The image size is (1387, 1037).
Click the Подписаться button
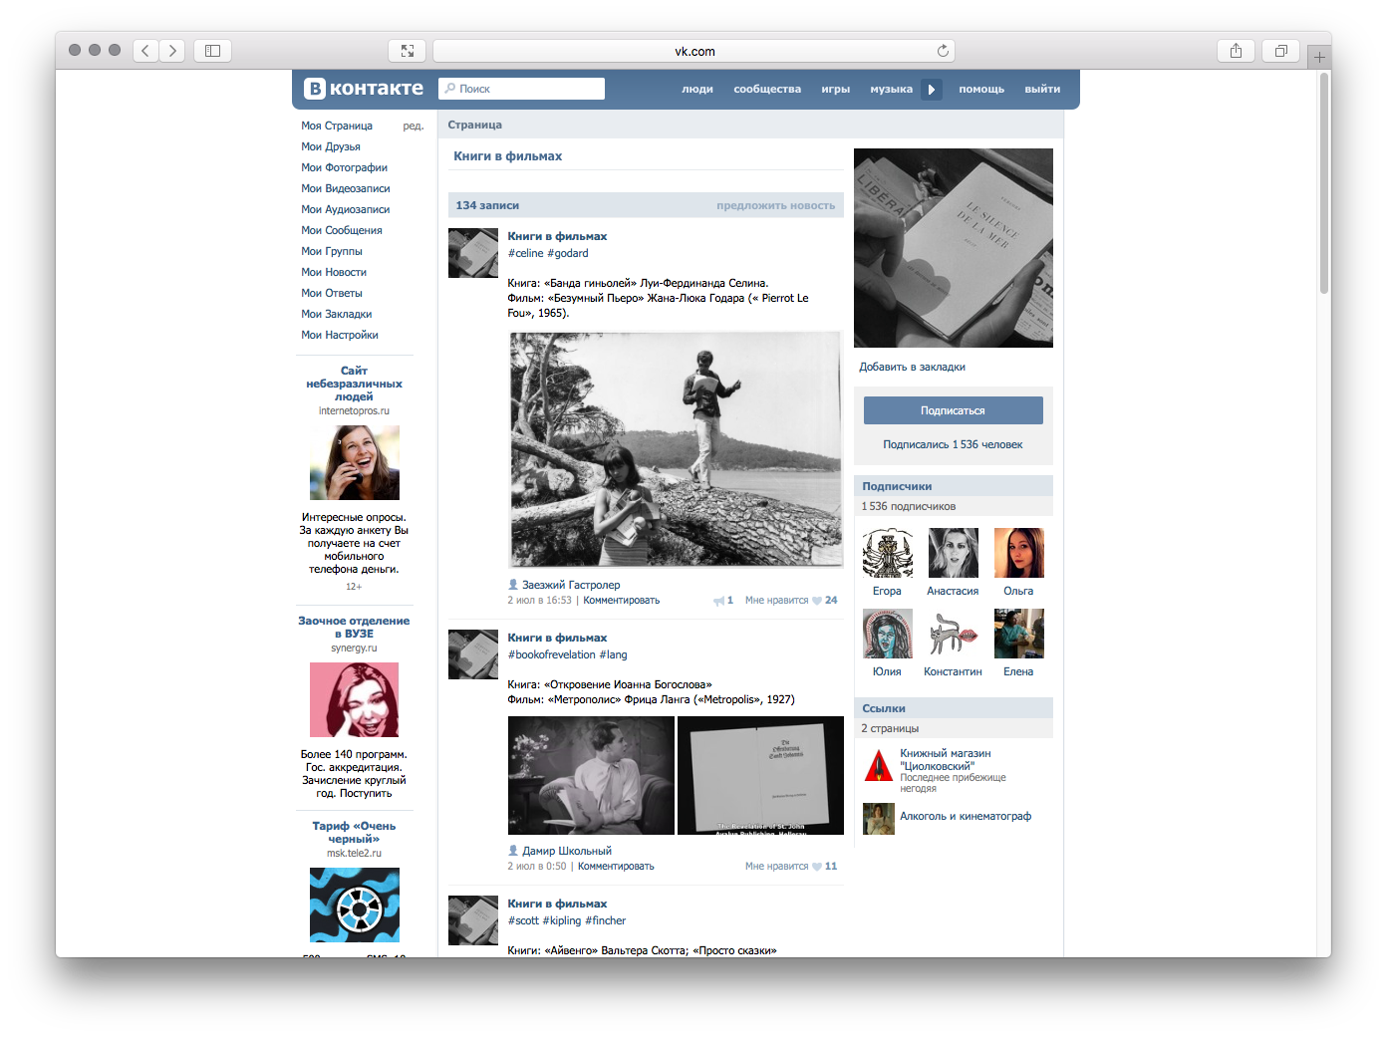pos(953,410)
